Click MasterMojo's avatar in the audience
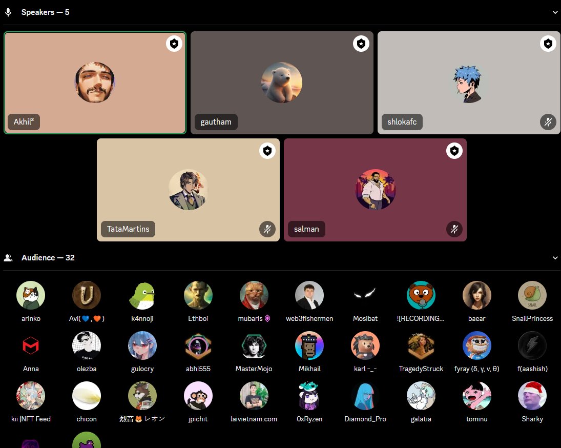The image size is (561, 448). point(254,345)
